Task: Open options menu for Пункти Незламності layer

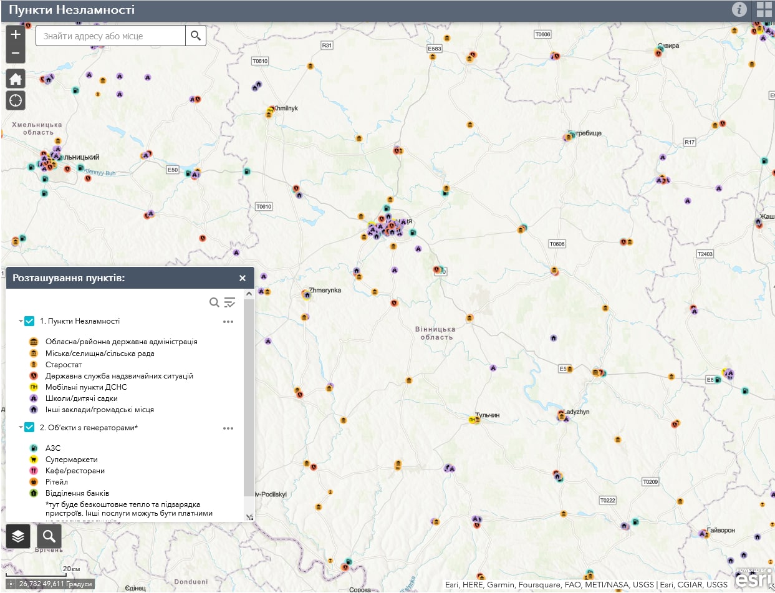Action: tap(228, 322)
